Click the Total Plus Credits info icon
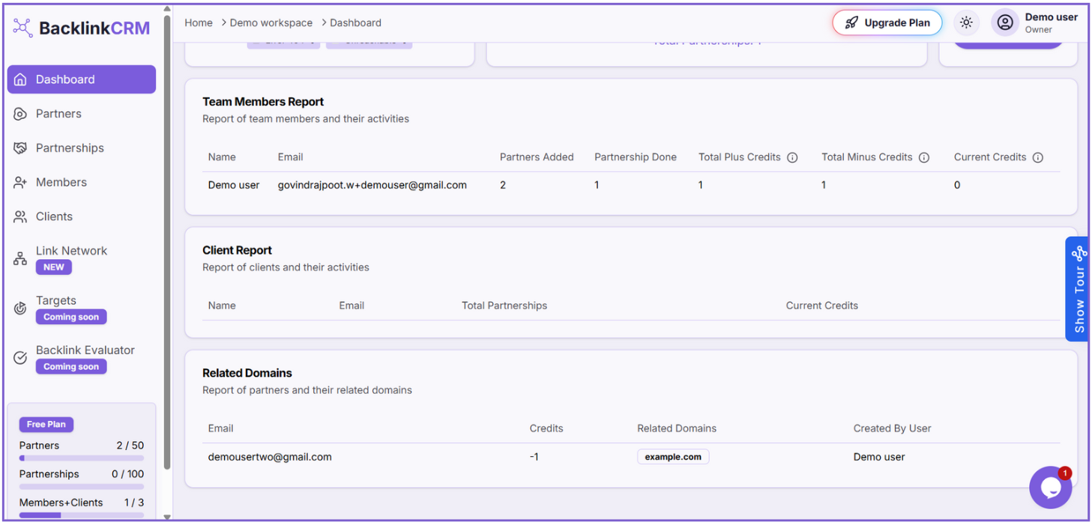 [792, 157]
